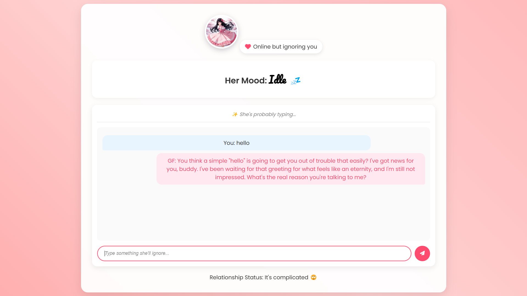527x296 pixels.
Task: Click the sleeping zzz mood emoji
Action: click(295, 81)
